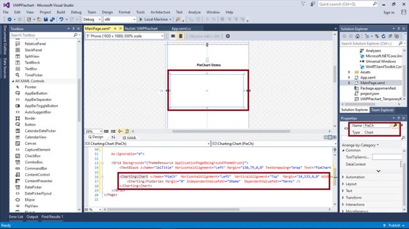
Task: Toggle snap to gridlines icon
Action: (113, 131)
